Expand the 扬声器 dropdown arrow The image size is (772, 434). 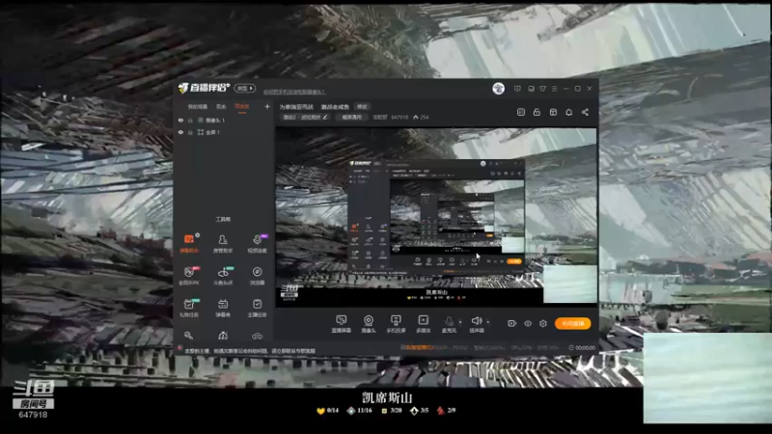[x=488, y=322]
